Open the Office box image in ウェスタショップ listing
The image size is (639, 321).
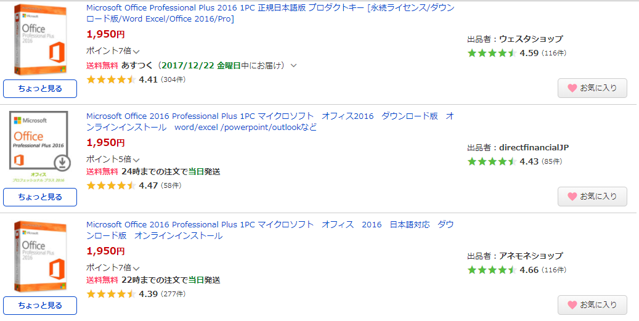[39, 39]
